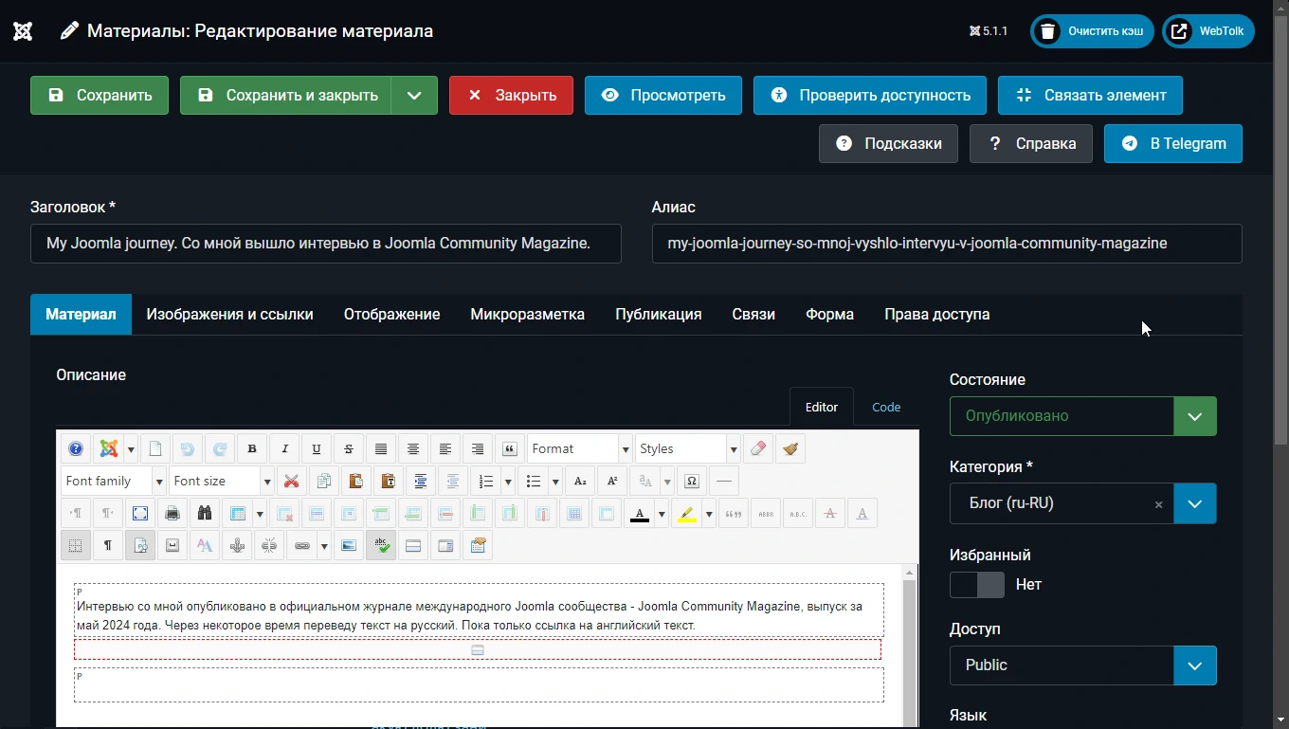1289x729 pixels.
Task: Open the Изображения и ссылки tab
Action: (229, 315)
